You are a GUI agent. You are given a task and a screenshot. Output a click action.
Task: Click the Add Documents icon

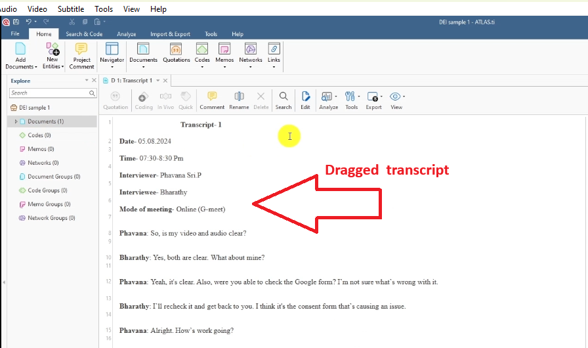tap(20, 49)
